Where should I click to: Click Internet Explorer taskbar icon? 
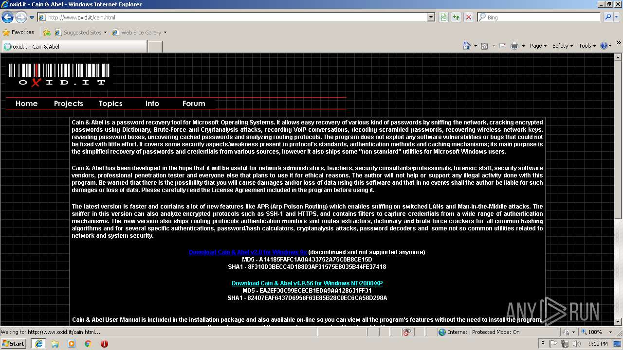click(x=38, y=344)
